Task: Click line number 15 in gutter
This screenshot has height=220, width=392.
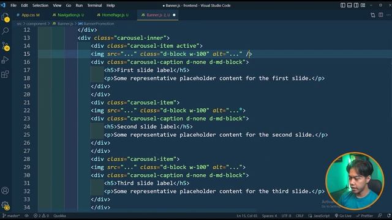Action: [x=27, y=54]
